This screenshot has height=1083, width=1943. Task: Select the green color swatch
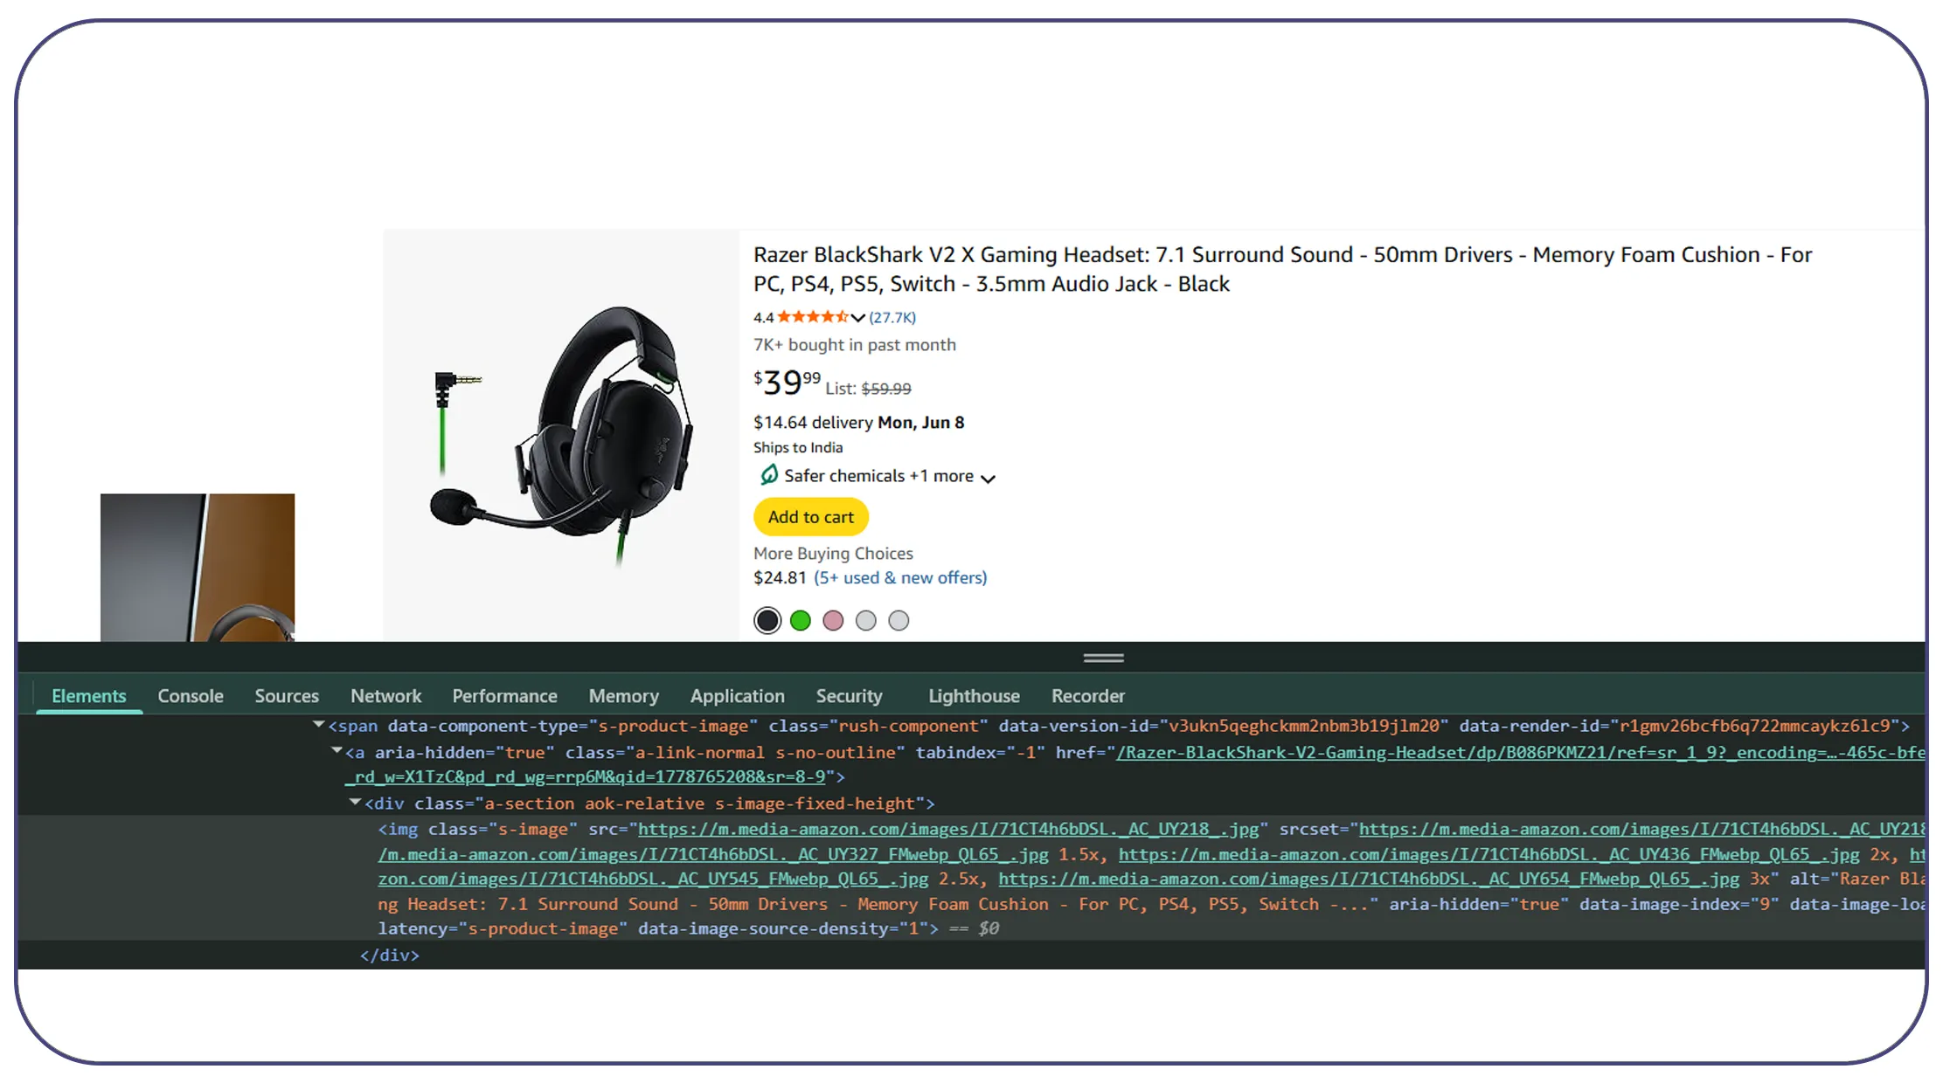click(x=800, y=621)
